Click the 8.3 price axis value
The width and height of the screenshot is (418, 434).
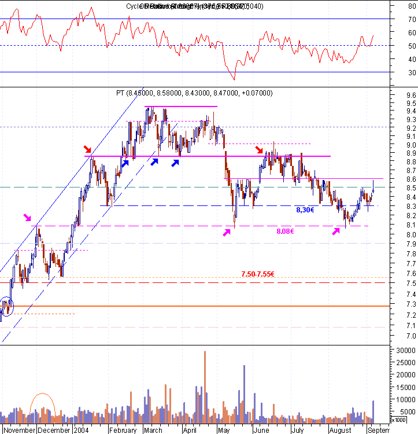(411, 206)
